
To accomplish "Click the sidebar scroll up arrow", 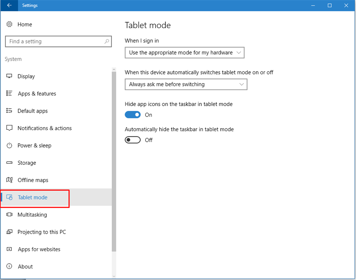I will coord(114,70).
